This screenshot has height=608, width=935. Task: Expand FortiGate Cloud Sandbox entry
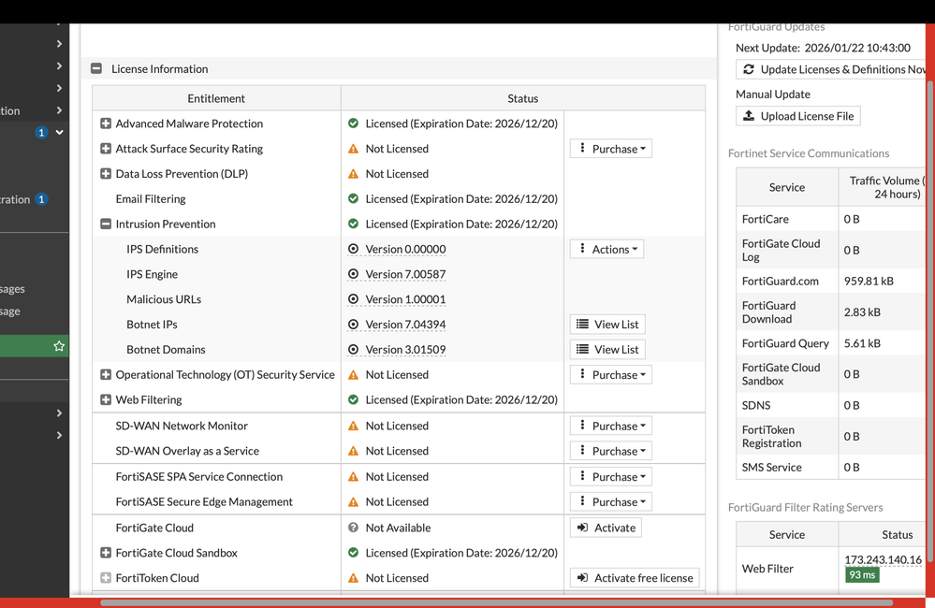coord(106,553)
